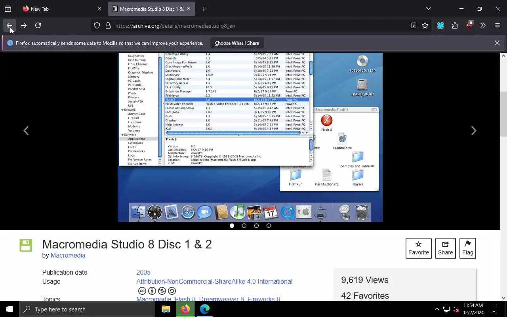
Task: Open the blue circular account icon
Action: pyautogui.click(x=440, y=26)
